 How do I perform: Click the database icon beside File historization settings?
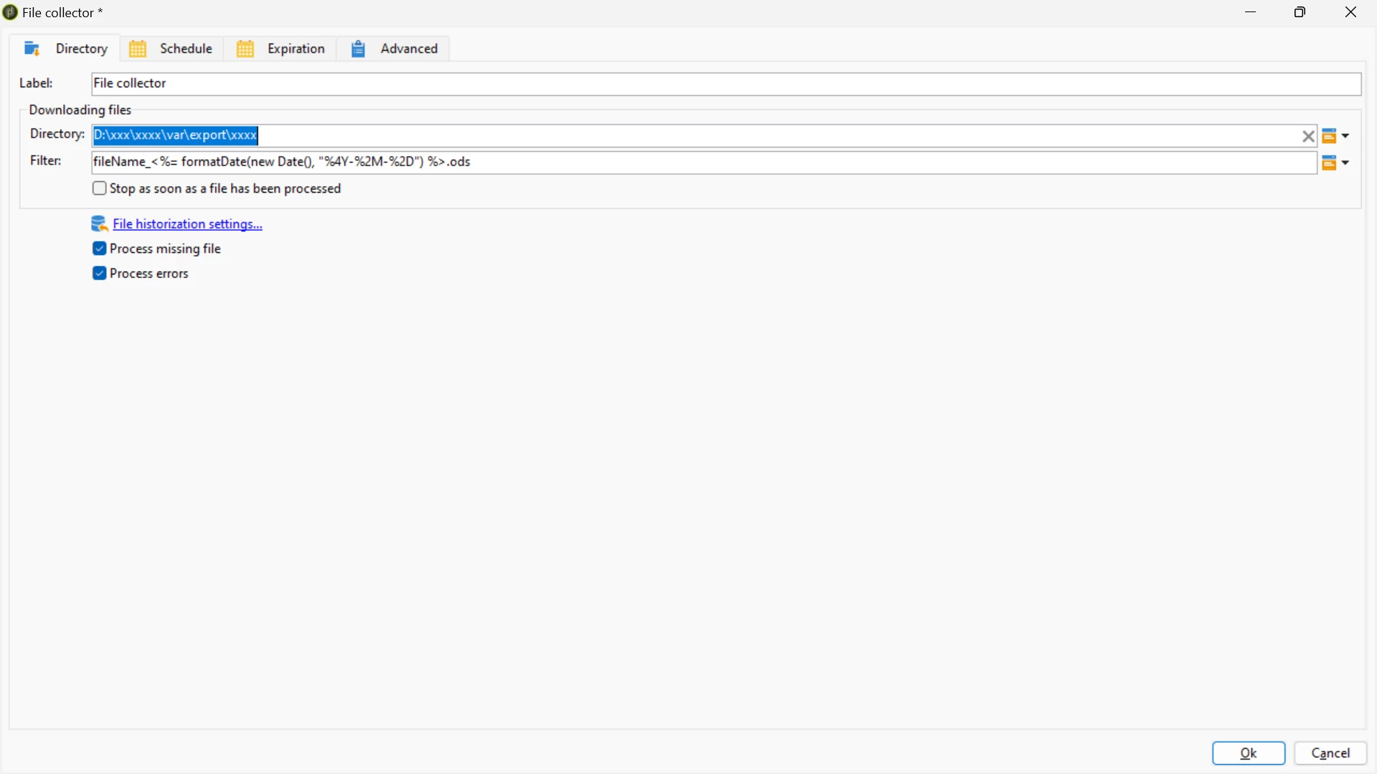point(99,224)
